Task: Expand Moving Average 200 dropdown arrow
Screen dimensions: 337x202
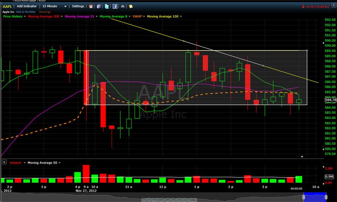Action: point(62,17)
